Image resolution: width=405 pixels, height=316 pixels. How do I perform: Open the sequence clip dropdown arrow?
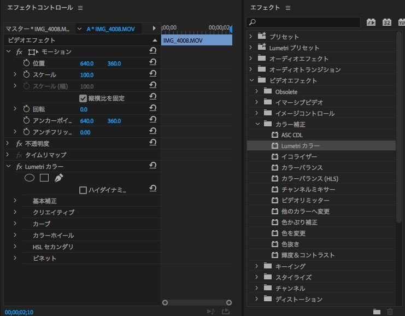point(80,29)
